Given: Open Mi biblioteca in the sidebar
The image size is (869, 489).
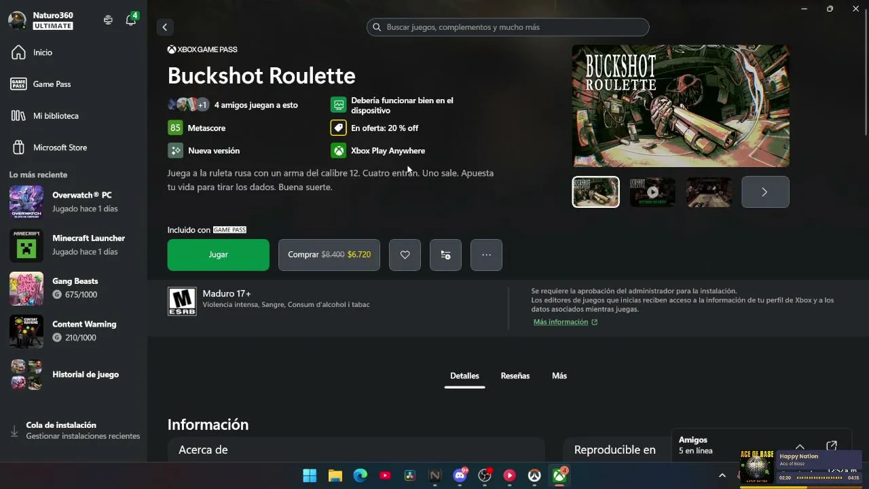Looking at the screenshot, I should pos(73,116).
